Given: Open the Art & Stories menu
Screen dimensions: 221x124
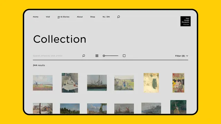Looking at the screenshot, I should 64,17.
